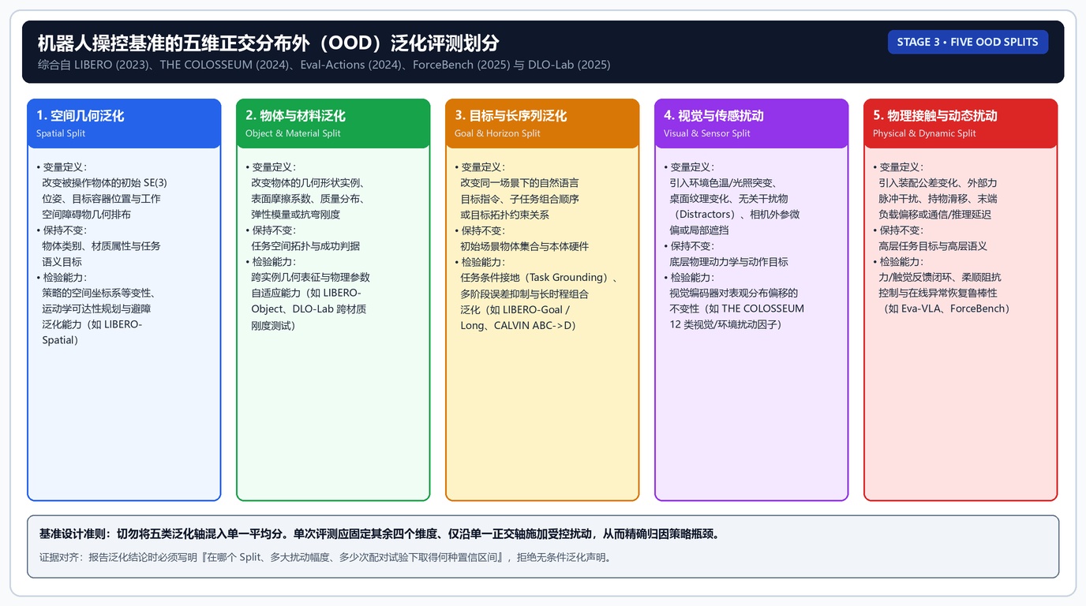Click the line 引入环境色温/光照突变、
This screenshot has width=1086, height=606.
tap(724, 183)
